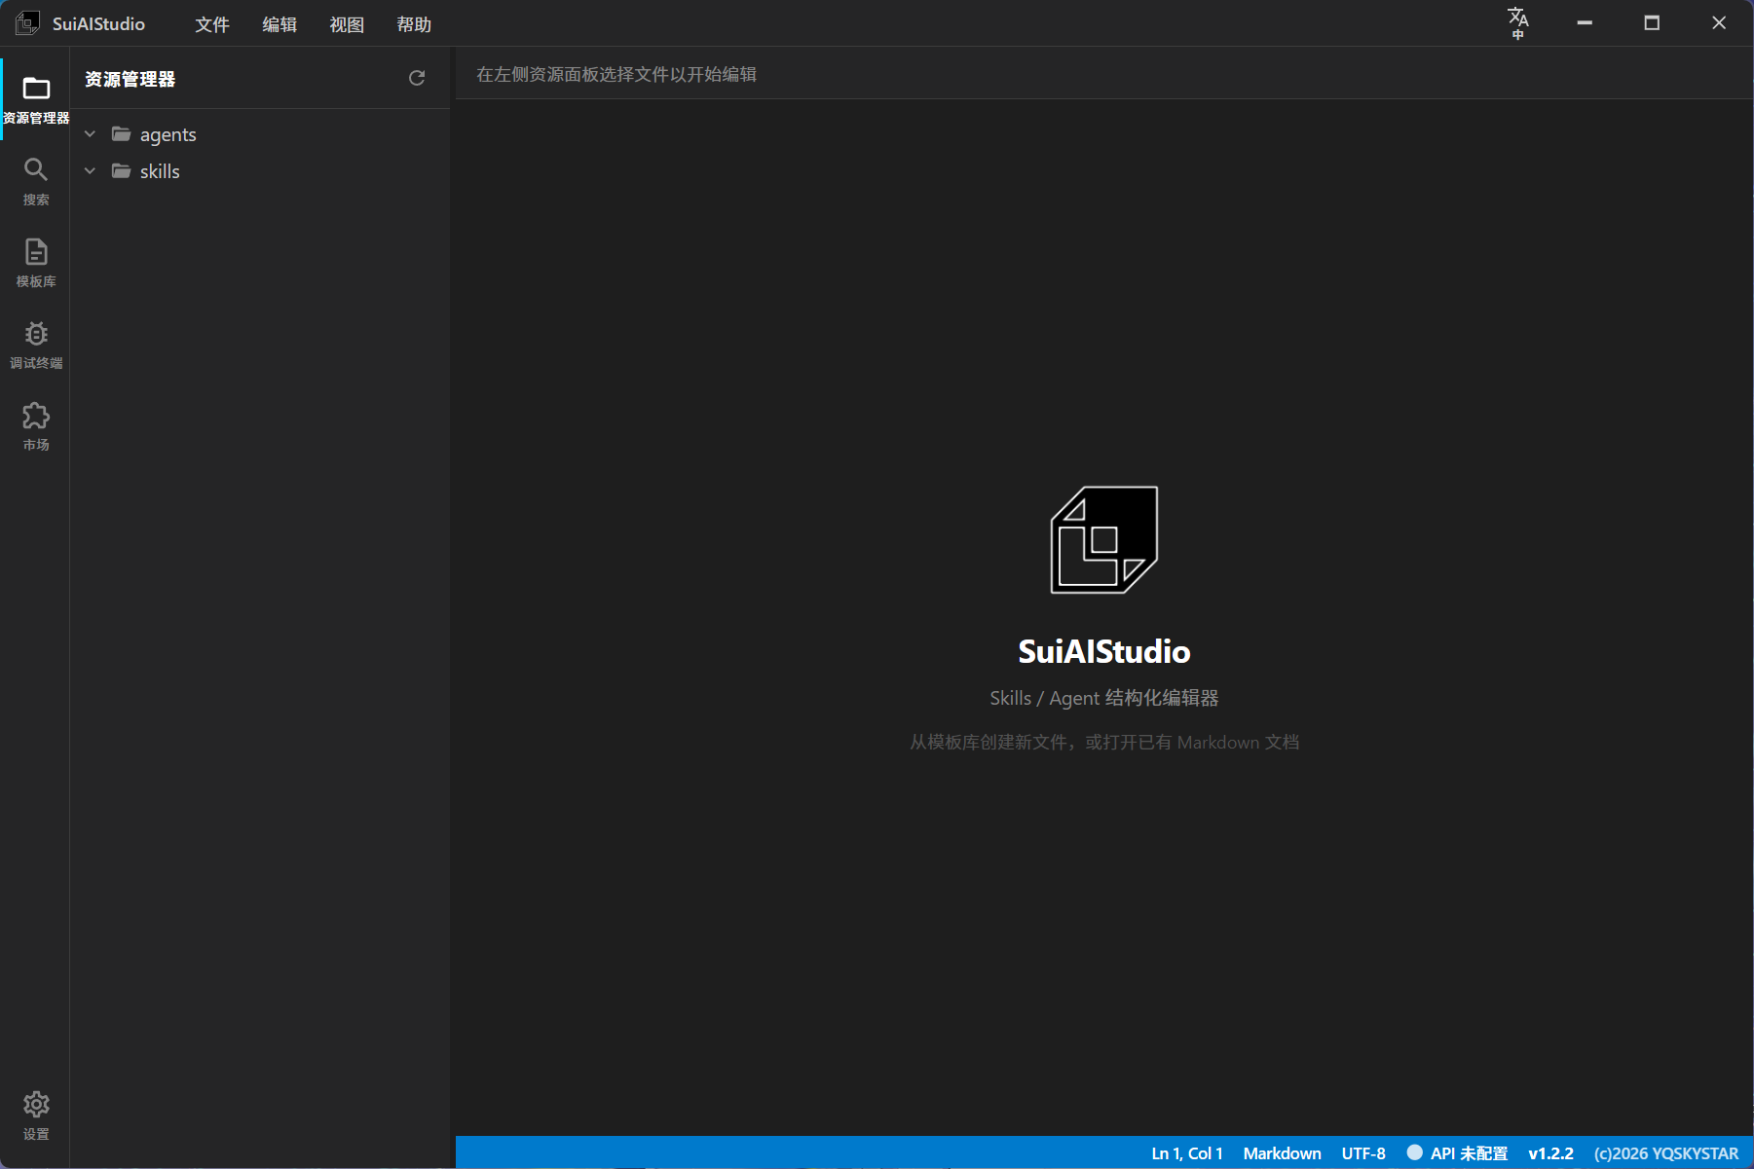The image size is (1754, 1169).
Task: Switch language with the translate icon
Action: click(1517, 22)
